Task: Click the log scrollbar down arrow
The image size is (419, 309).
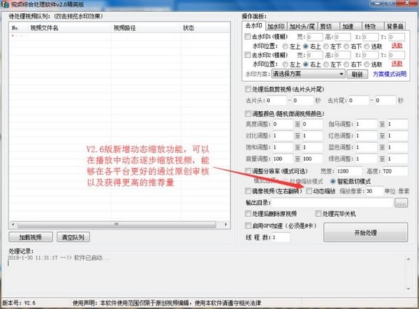Action: click(x=409, y=289)
